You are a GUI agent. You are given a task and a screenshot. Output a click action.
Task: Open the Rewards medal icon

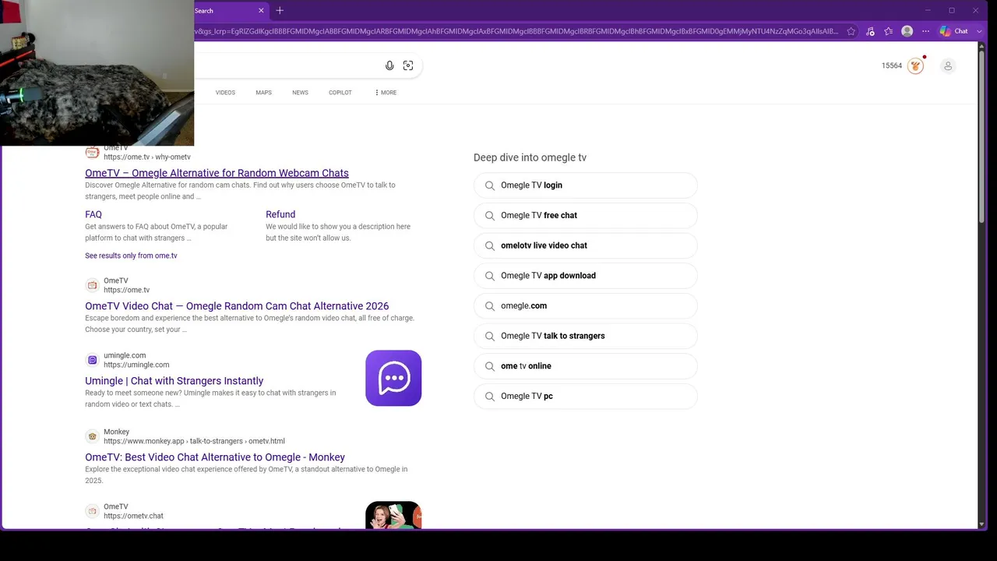pos(916,65)
